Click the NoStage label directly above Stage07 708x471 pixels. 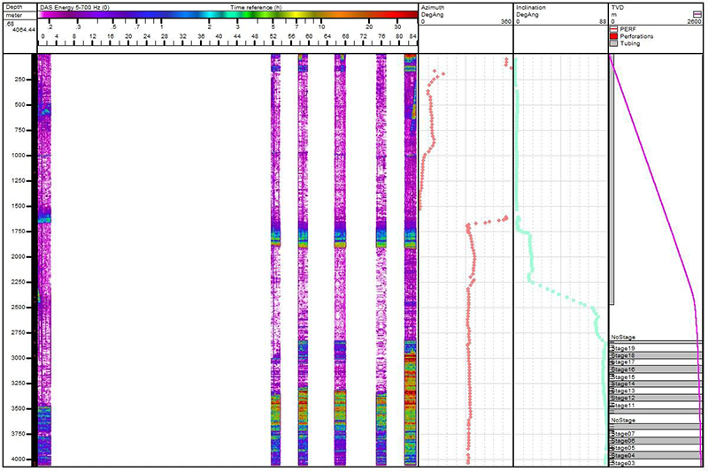click(623, 420)
